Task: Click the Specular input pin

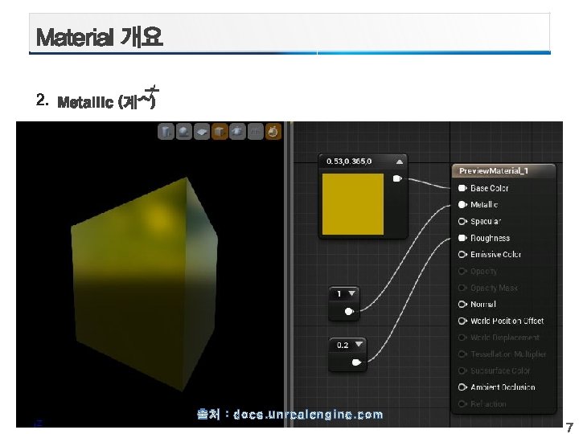Action: (462, 222)
